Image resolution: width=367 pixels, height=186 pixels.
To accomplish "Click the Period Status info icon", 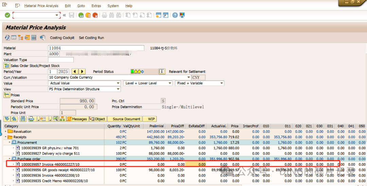I will (162, 72).
